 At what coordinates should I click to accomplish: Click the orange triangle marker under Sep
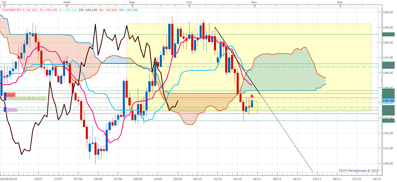pyautogui.click(x=132, y=6)
